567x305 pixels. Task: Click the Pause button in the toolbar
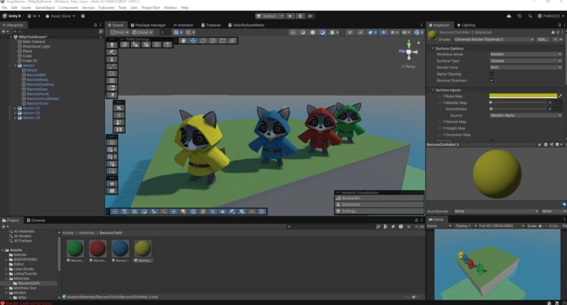pyautogui.click(x=300, y=16)
